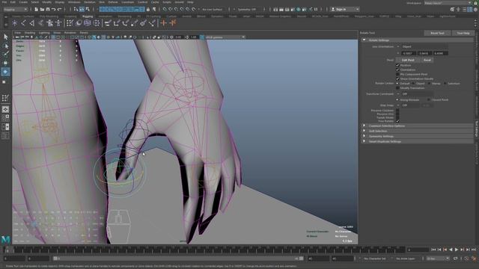The image size is (479, 269).
Task: Click the pivot Reset button
Action: [427, 60]
